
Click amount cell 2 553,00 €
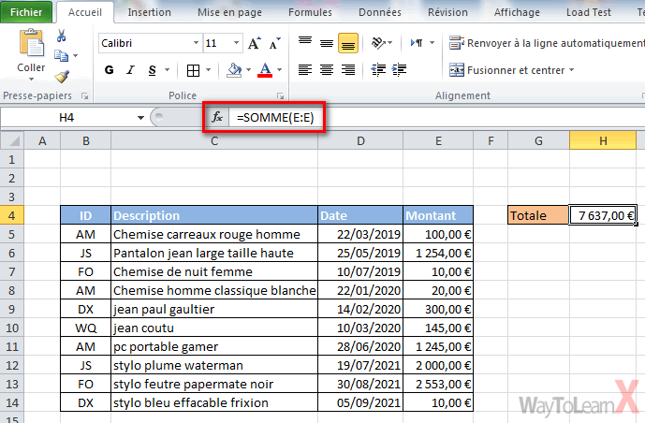click(x=438, y=384)
